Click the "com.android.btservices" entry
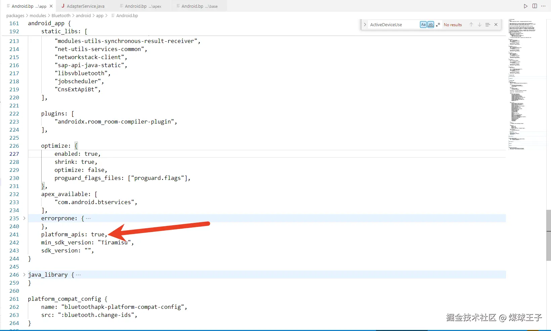The width and height of the screenshot is (551, 331). tap(96, 202)
